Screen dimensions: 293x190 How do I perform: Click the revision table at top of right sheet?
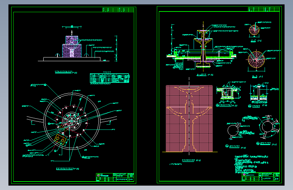pos(264,9)
